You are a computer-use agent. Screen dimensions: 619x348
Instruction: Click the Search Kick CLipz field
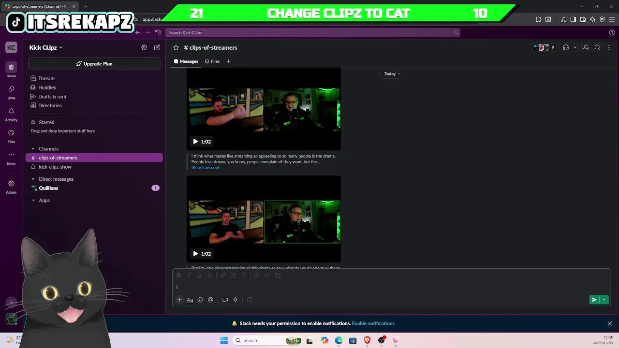click(x=313, y=32)
